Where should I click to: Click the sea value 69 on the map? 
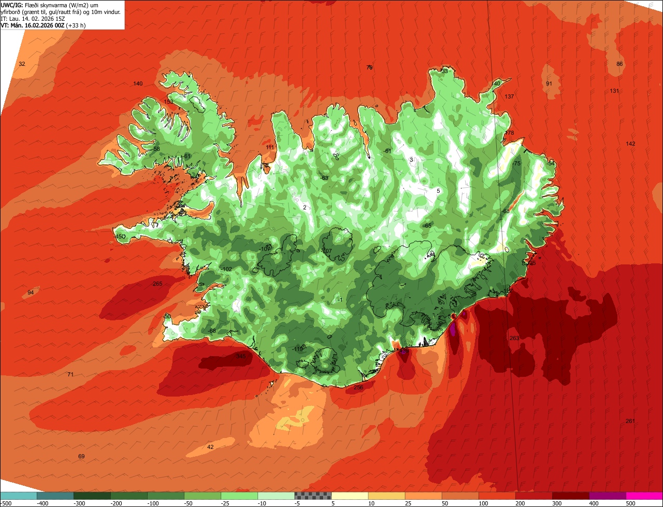[81, 456]
